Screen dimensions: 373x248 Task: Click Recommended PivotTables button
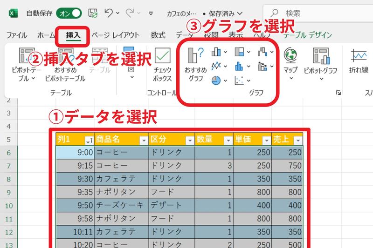point(65,65)
